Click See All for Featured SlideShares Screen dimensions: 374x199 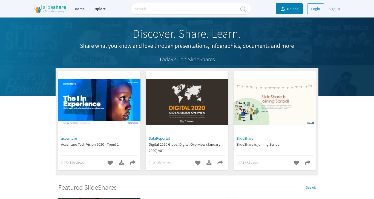coord(311,187)
